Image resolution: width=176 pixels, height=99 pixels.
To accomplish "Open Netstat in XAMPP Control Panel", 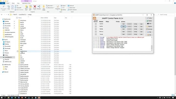I will (149, 21).
